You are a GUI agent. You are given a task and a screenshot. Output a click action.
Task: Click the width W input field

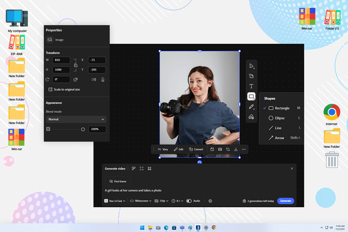tap(61, 60)
